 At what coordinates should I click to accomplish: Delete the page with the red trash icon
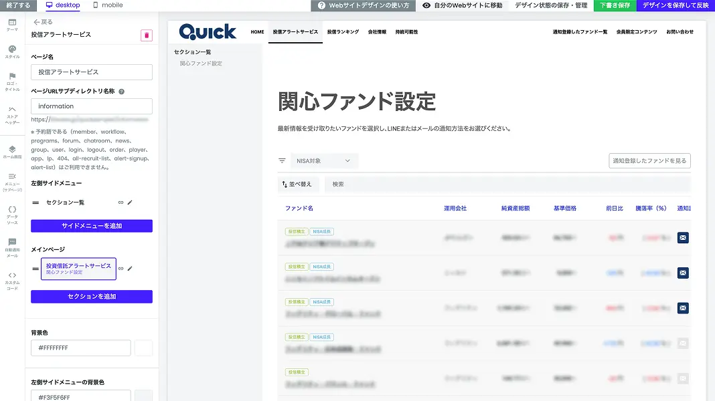click(x=147, y=35)
